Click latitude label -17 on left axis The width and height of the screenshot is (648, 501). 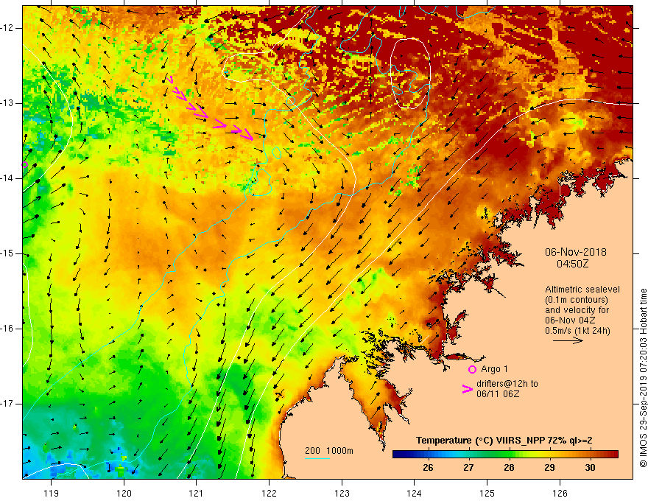7,404
